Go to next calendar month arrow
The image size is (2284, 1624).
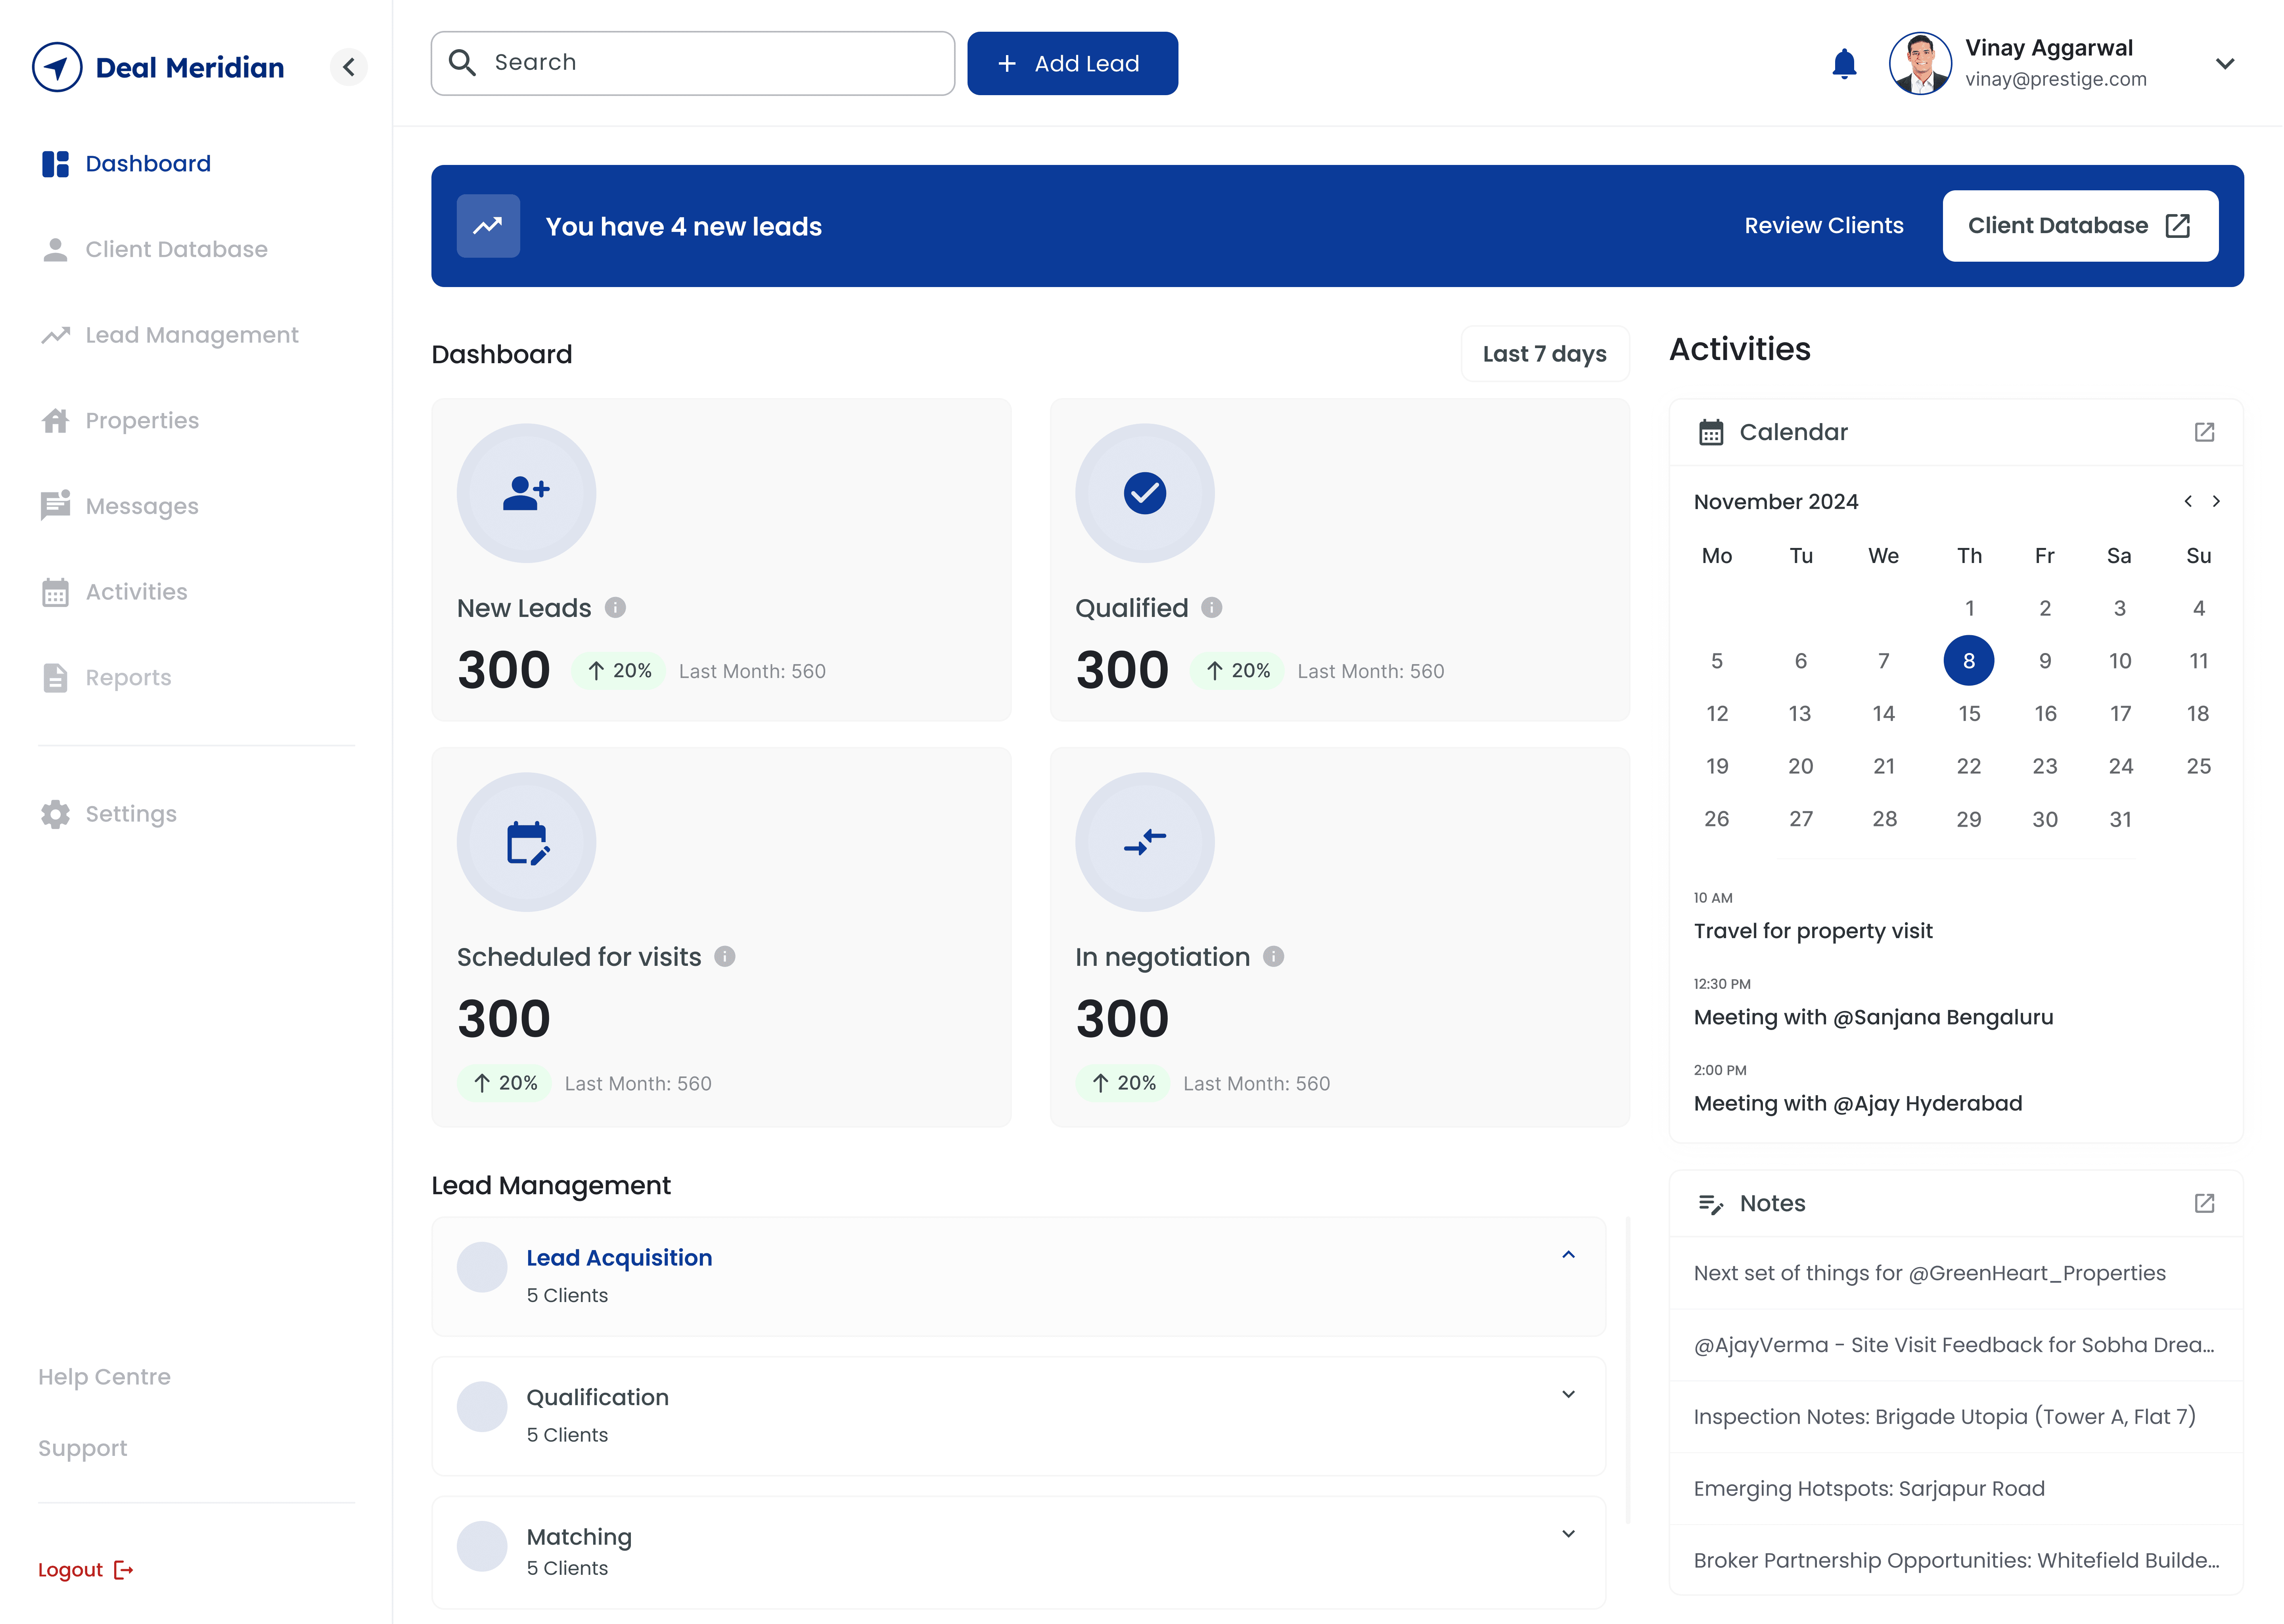2216,501
